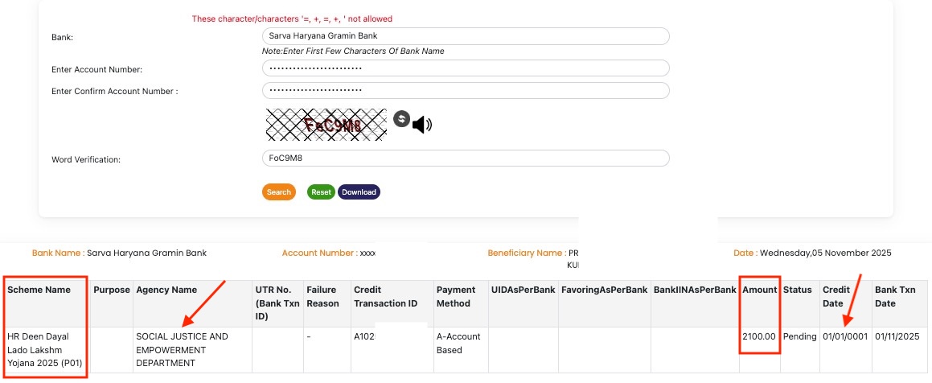Screen dimensions: 932x383
Task: Click the Agency Name column header
Action: click(x=166, y=290)
